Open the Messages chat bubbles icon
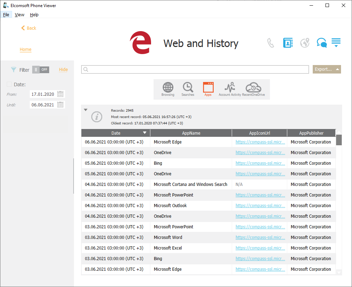The width and height of the screenshot is (352, 287). [322, 43]
